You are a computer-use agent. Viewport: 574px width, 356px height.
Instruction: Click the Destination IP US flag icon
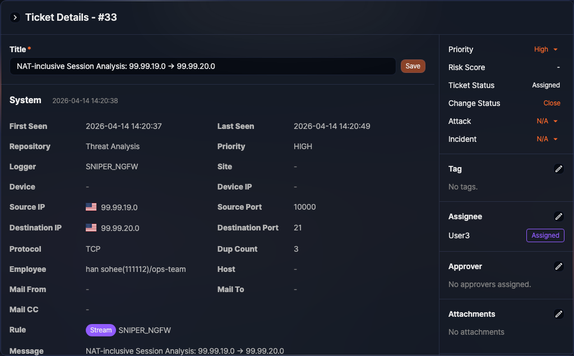pyautogui.click(x=91, y=228)
